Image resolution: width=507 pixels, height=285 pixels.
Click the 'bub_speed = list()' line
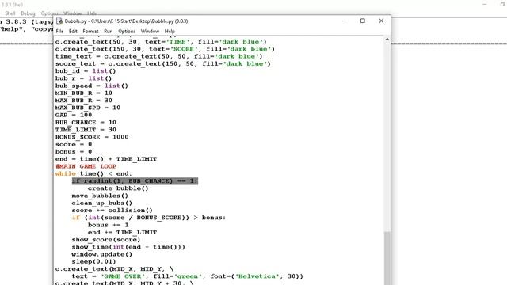[x=92, y=85]
